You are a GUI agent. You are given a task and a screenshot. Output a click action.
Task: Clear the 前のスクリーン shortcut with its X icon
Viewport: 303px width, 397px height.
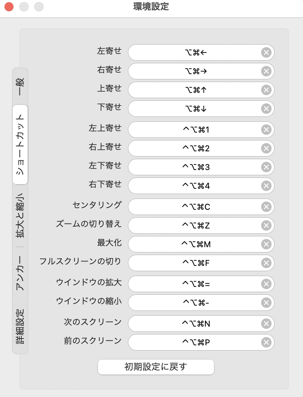tap(266, 342)
